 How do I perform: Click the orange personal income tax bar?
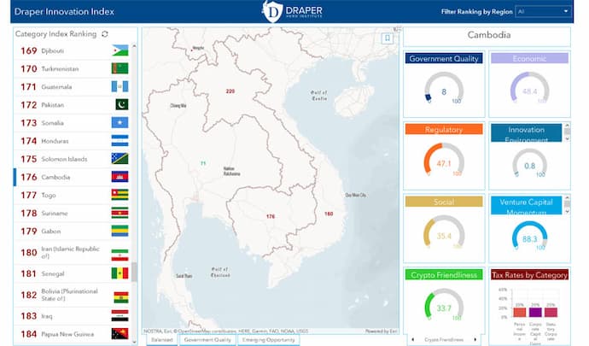520,312
